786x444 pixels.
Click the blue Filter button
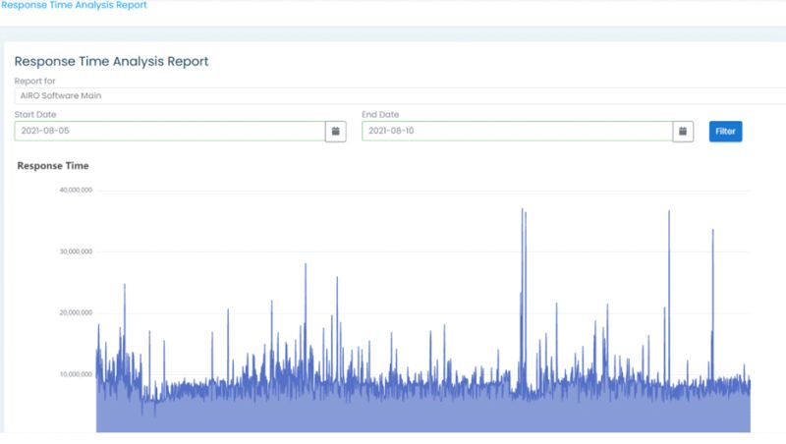point(725,132)
